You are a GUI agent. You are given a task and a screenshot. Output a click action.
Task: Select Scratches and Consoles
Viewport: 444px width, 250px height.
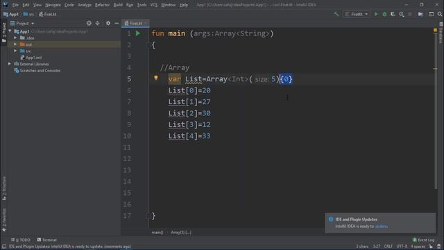tap(37, 70)
